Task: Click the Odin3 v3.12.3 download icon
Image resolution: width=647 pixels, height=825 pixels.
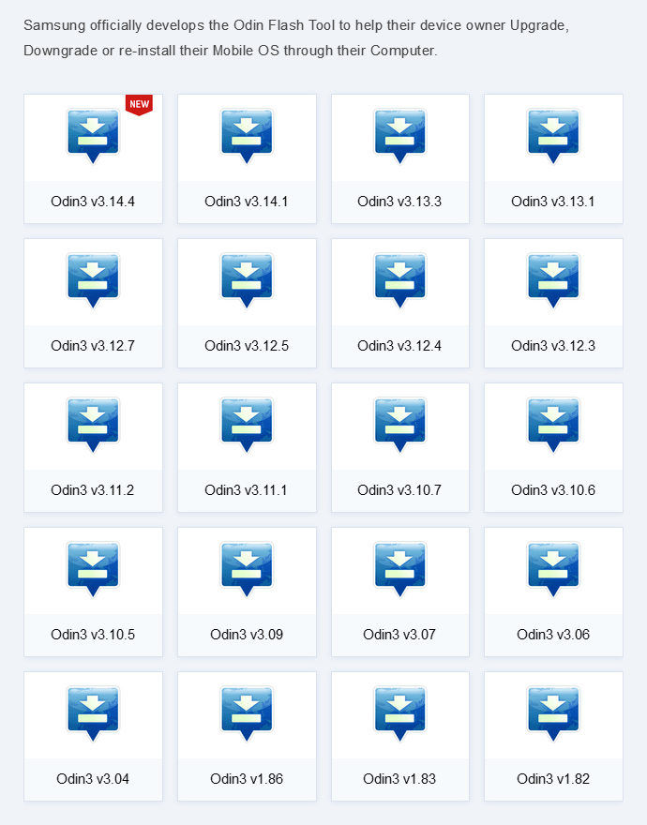Action: click(x=553, y=280)
